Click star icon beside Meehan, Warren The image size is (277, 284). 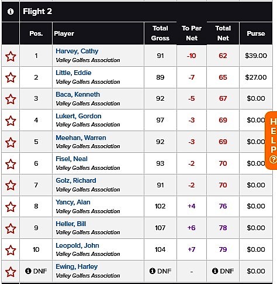[x=11, y=142]
